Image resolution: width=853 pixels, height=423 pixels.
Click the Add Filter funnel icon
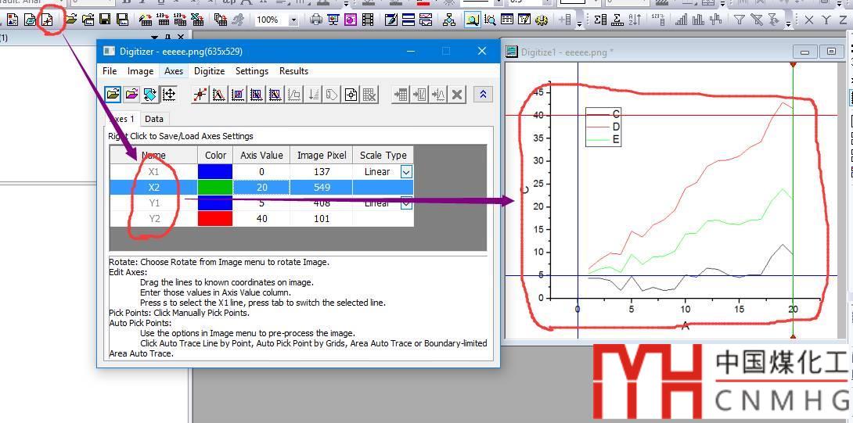739,20
